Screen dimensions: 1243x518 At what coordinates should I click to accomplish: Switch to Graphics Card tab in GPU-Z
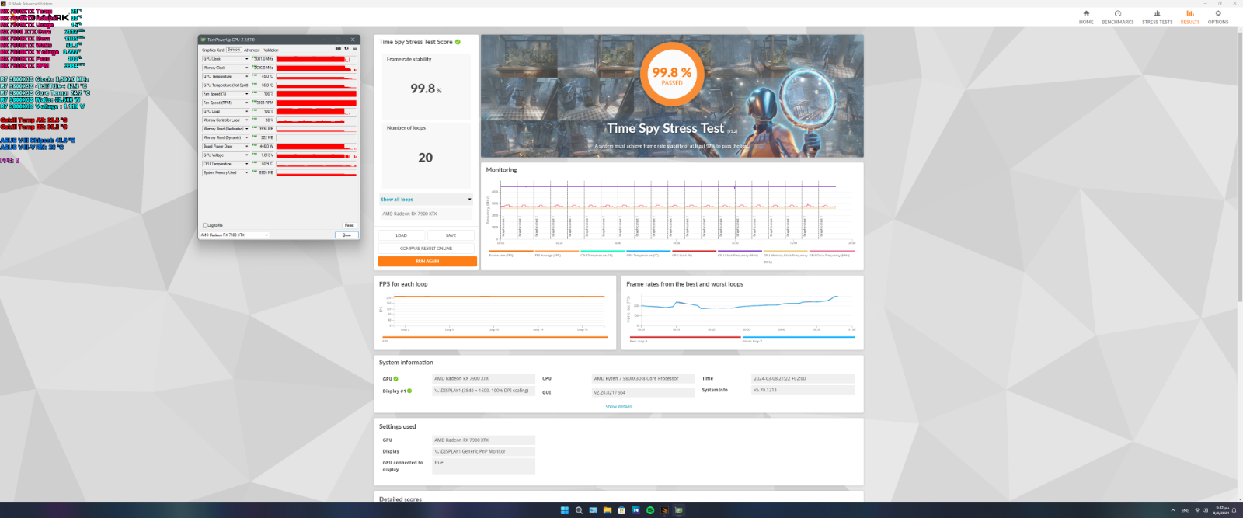click(x=213, y=50)
